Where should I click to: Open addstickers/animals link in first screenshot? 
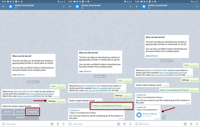tap(39, 94)
